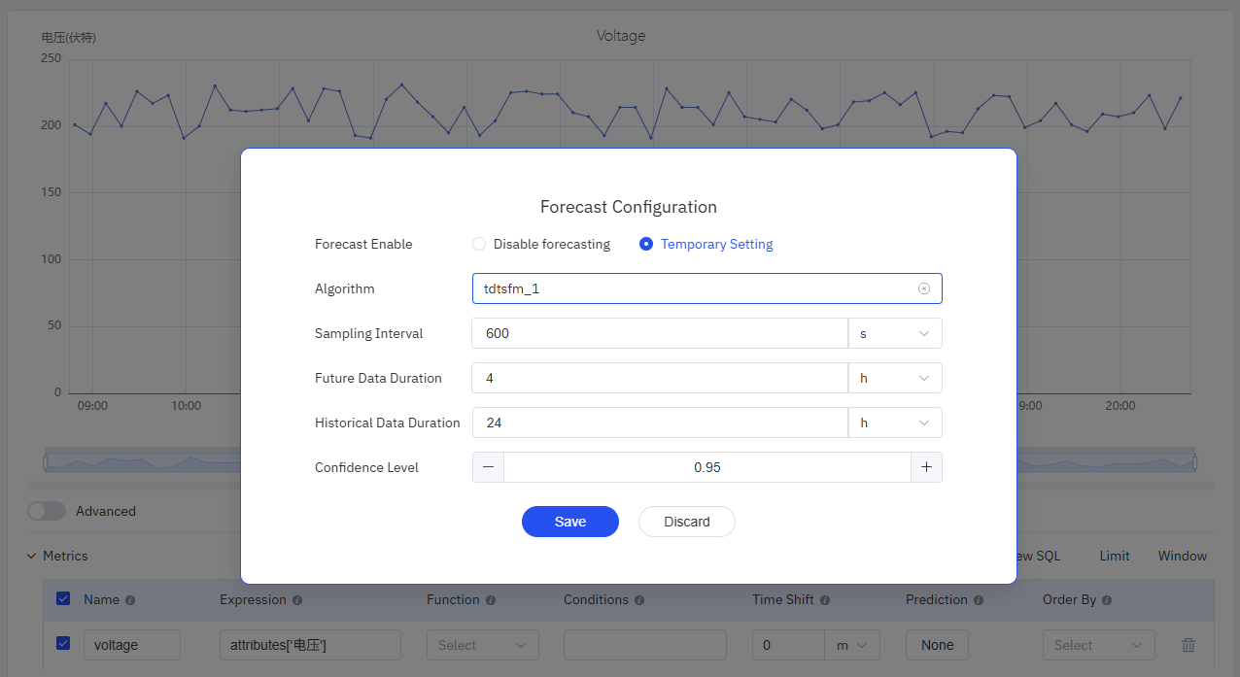
Task: Open the Future Data Duration unit dropdown
Action: click(895, 378)
